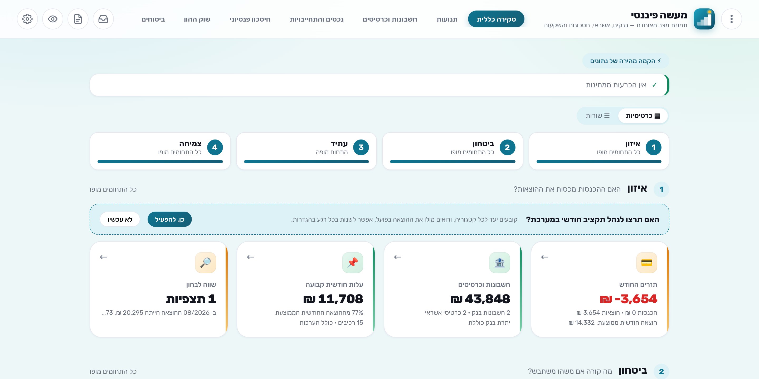The width and height of the screenshot is (759, 379).
Task: Toggle the eye visibility icon in header
Action: [53, 19]
